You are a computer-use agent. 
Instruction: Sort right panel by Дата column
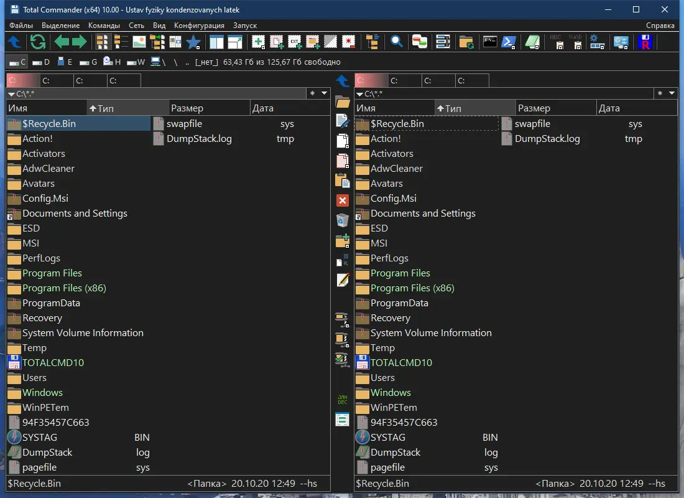click(x=637, y=108)
